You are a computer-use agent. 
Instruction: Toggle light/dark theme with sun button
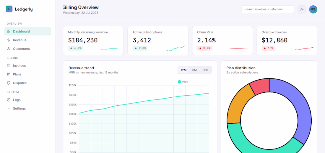point(302,9)
